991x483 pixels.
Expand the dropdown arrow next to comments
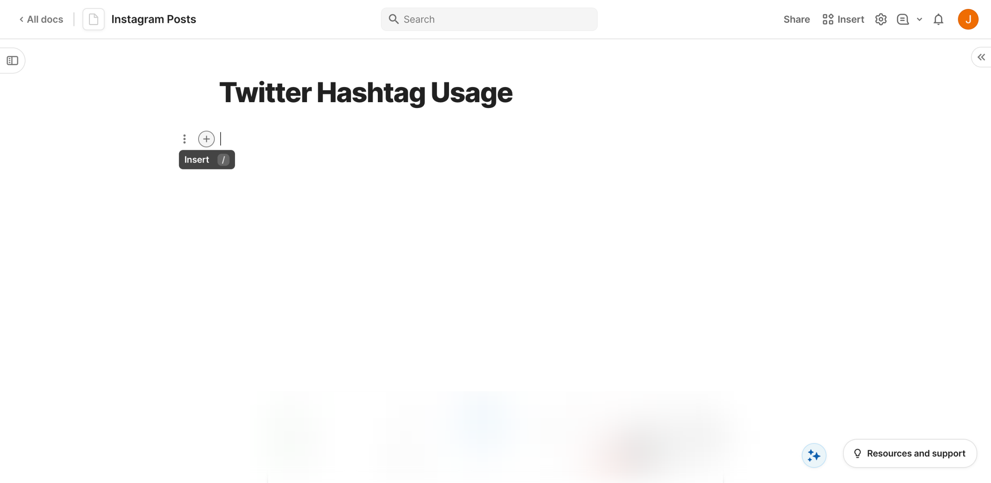click(x=919, y=19)
